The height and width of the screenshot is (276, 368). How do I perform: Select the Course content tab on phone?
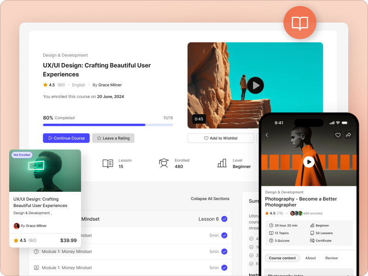click(x=282, y=258)
